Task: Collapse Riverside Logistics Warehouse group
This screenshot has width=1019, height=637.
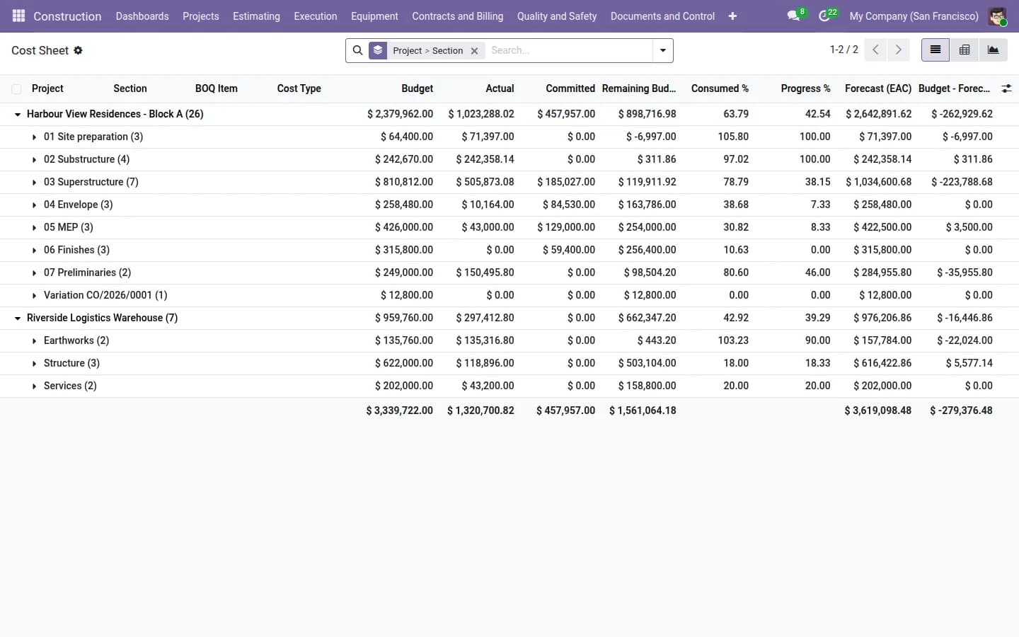Action: point(18,318)
